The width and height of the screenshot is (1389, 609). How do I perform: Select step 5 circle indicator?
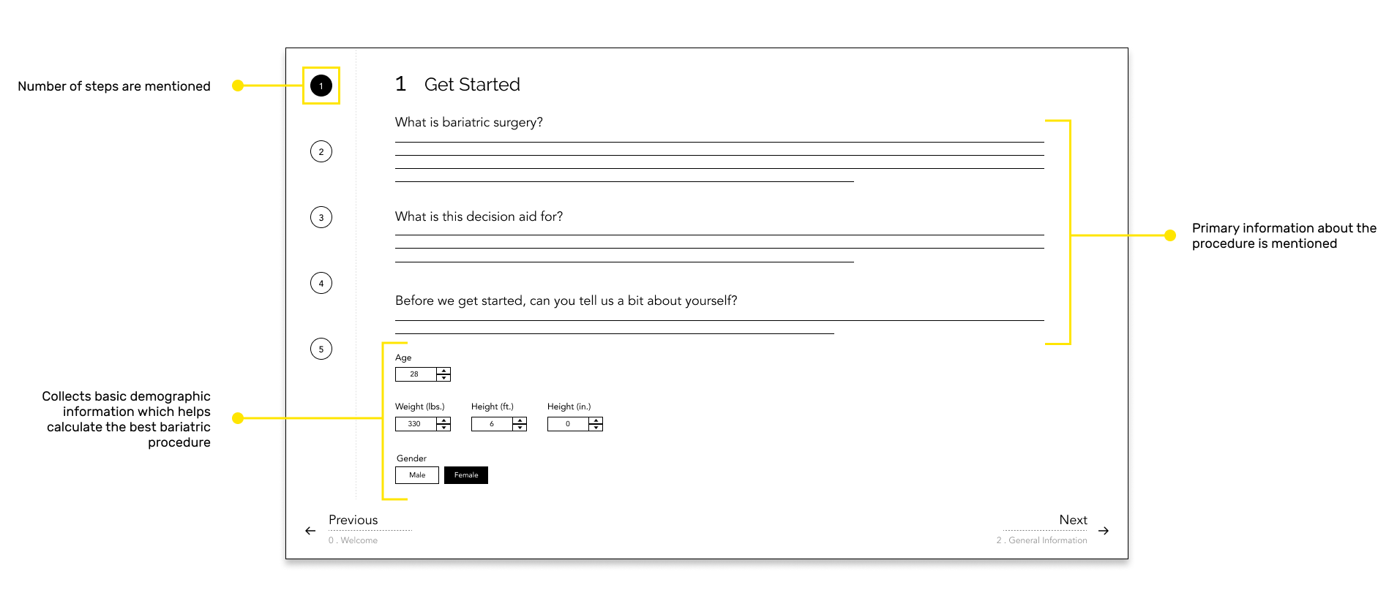pyautogui.click(x=321, y=349)
